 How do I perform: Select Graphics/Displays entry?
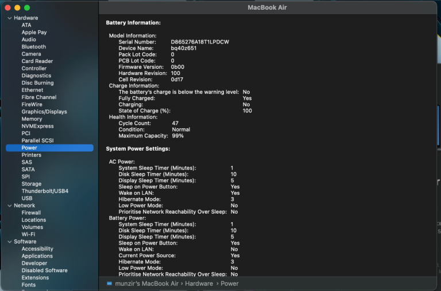[44, 112]
